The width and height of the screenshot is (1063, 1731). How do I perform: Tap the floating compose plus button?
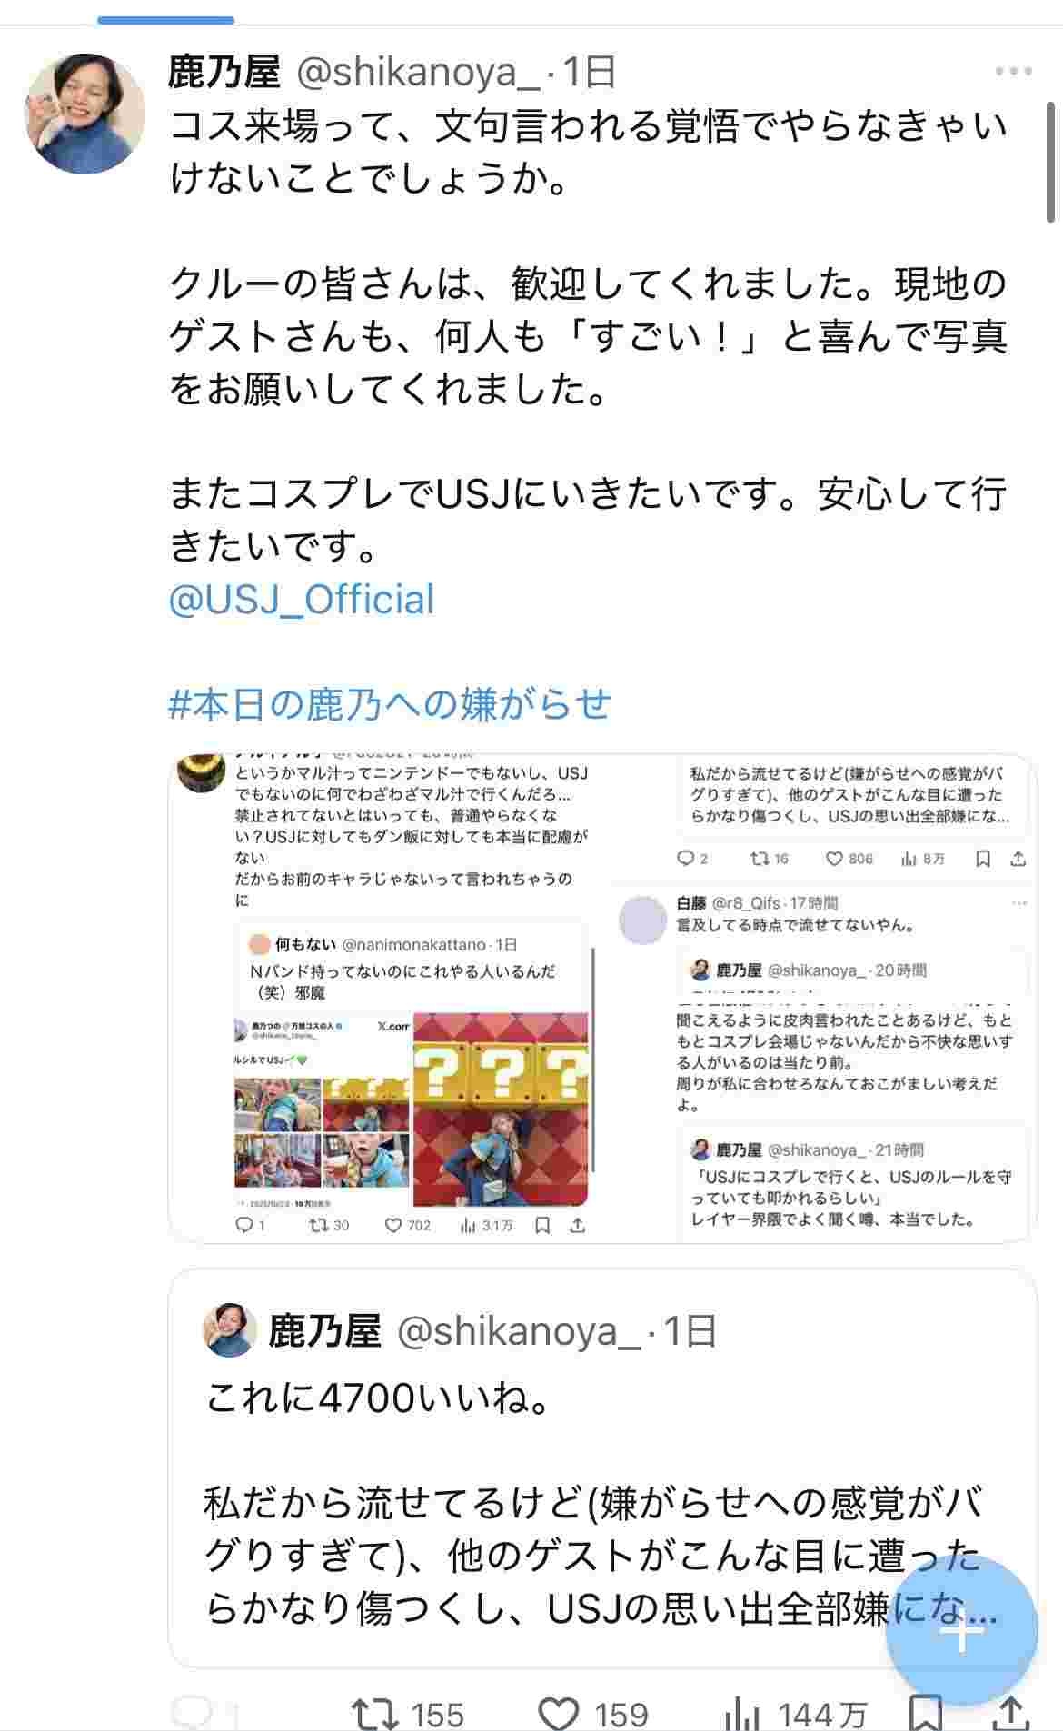(x=961, y=1631)
